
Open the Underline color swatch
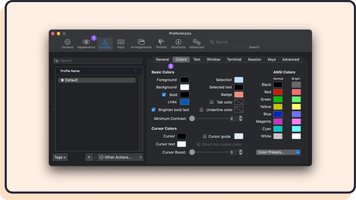coord(239,109)
